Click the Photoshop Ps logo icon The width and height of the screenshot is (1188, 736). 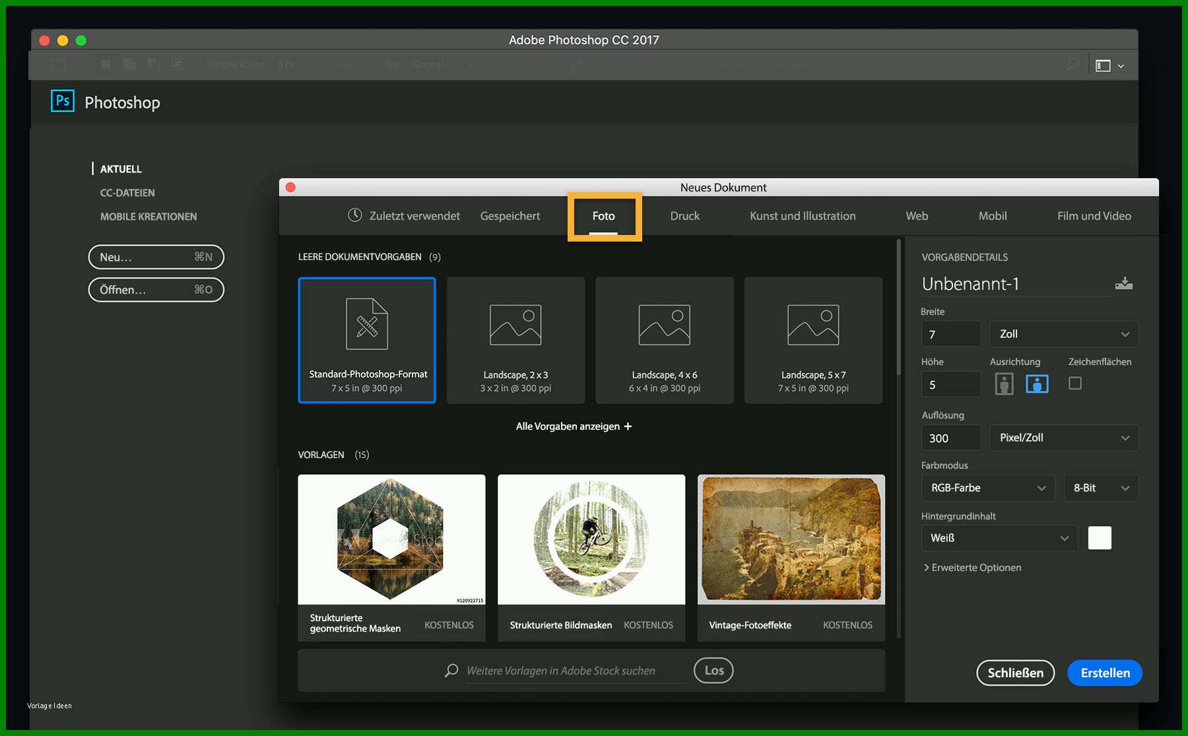pos(63,101)
